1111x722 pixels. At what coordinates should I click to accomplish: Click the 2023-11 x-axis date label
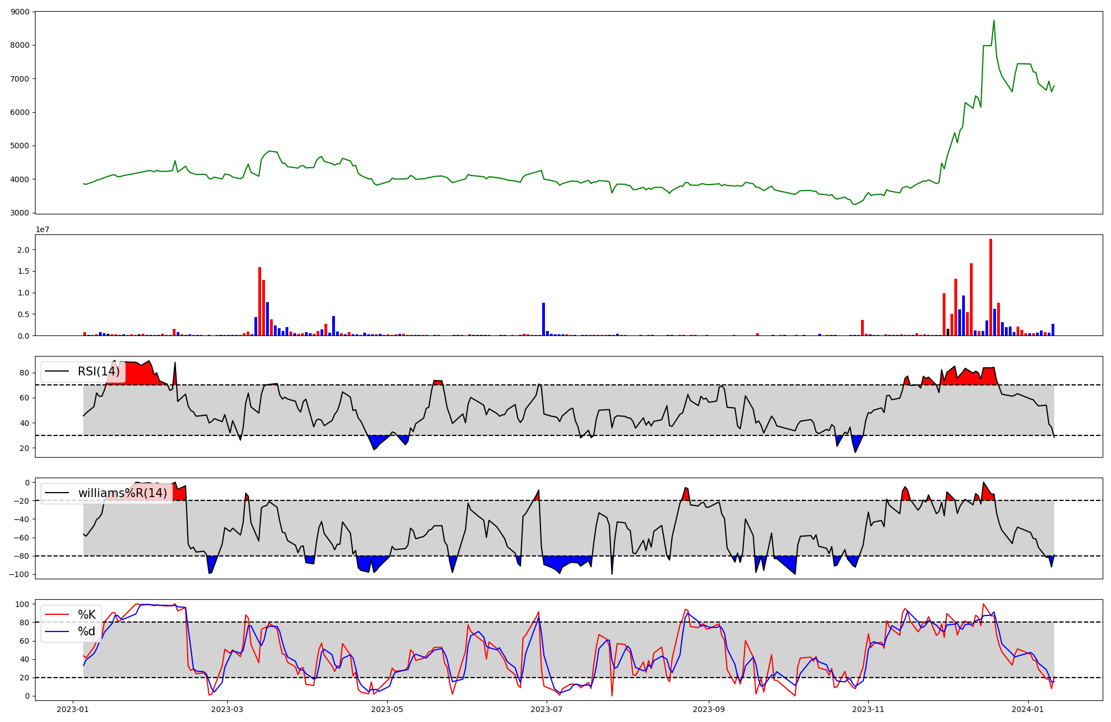868,709
